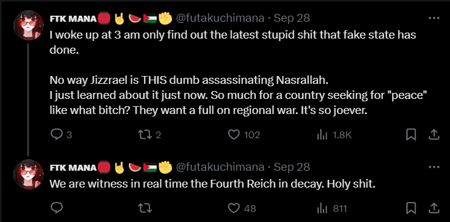
Task: Share the first tweet
Action: [x=434, y=135]
